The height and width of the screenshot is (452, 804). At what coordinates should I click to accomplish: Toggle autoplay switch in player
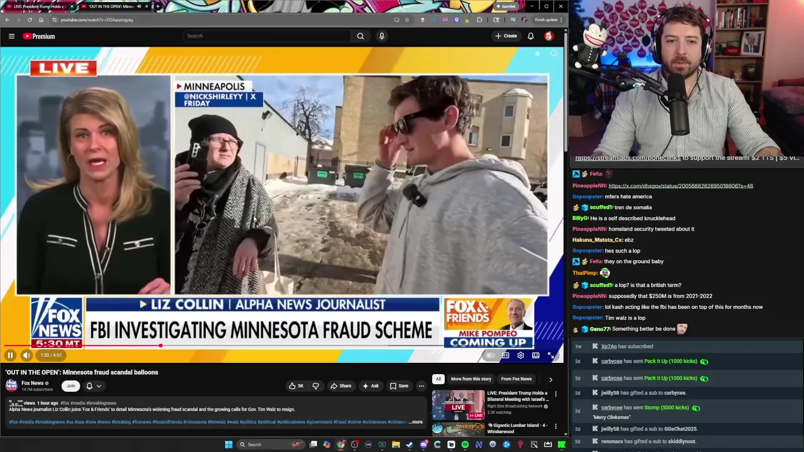click(489, 355)
